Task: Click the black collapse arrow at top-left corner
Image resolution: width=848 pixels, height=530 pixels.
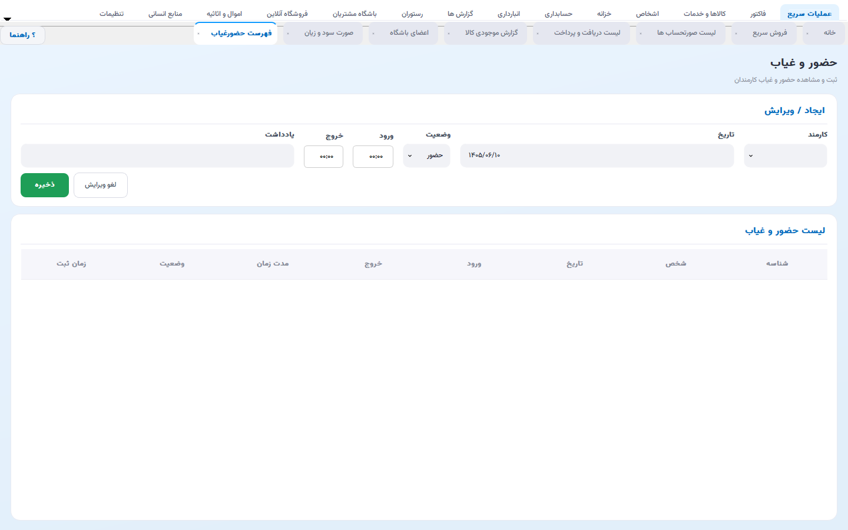Action: (7, 19)
